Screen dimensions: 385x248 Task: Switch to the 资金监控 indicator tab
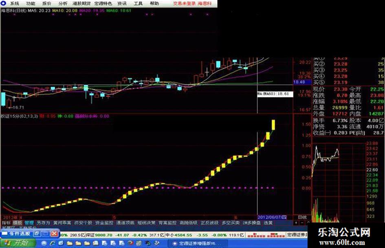[104, 223]
